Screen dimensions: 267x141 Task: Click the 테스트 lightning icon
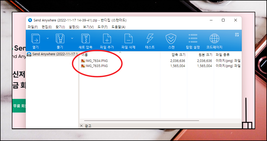(150, 38)
